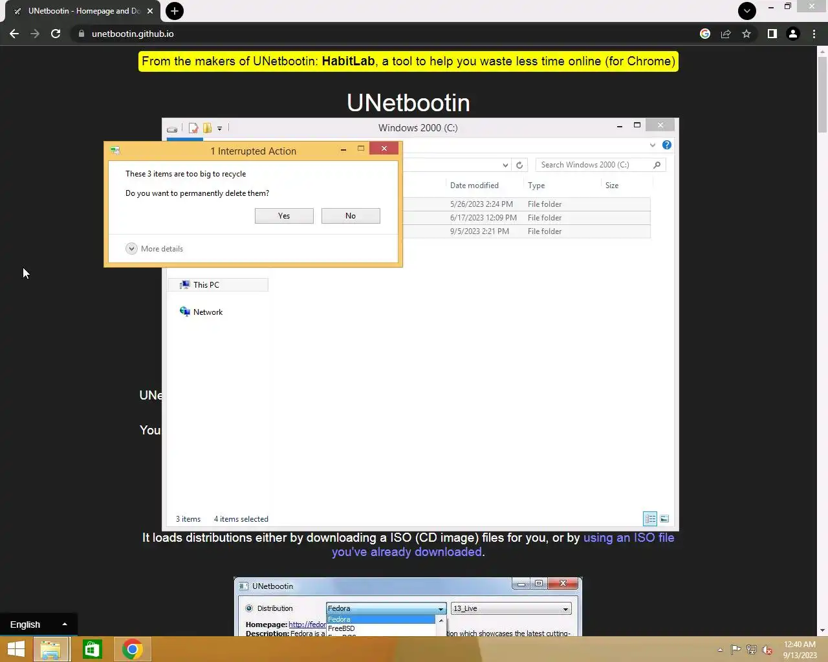
Task: Open the Chrome tab search dropdown
Action: tap(747, 11)
